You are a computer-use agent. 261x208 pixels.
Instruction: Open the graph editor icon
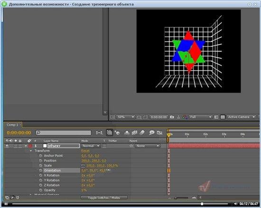coord(159,133)
